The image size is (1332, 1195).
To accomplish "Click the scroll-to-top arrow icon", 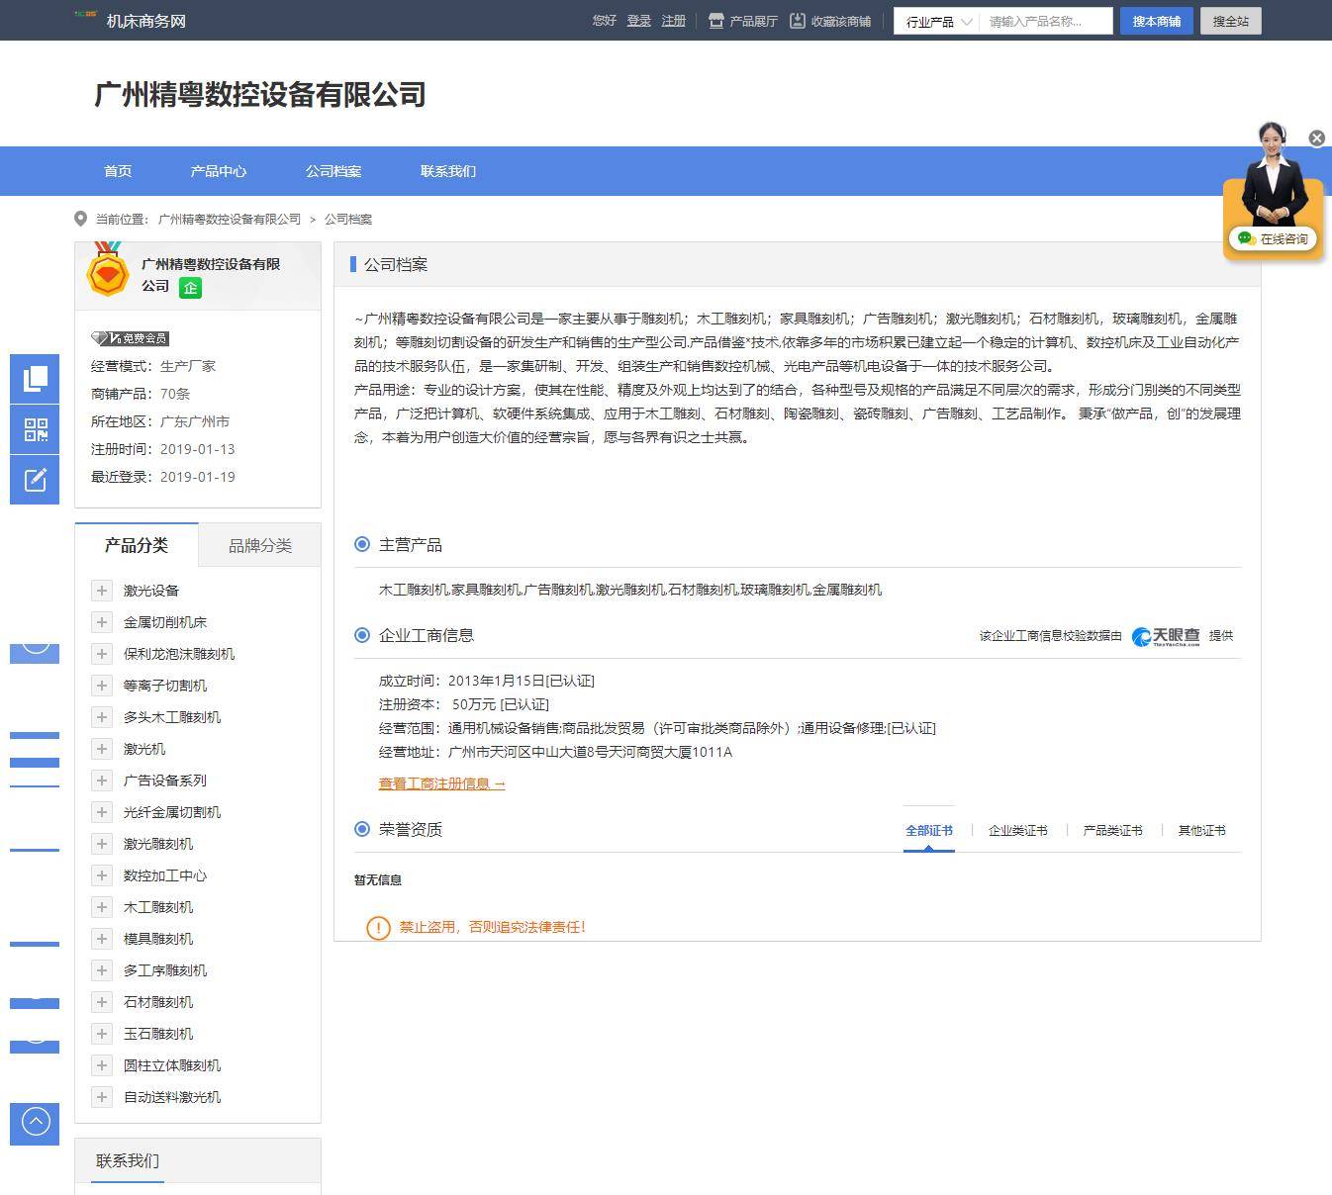I will click(x=35, y=1122).
